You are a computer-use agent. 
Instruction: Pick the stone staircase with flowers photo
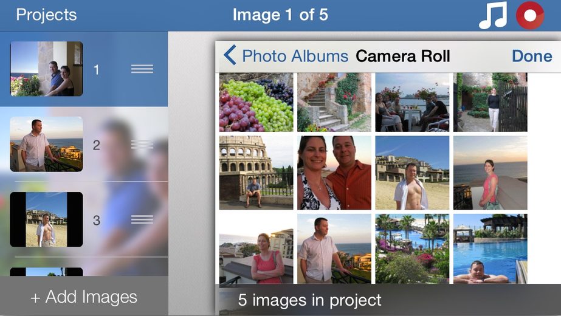pyautogui.click(x=334, y=102)
